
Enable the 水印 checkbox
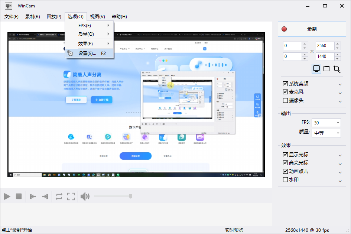285,180
